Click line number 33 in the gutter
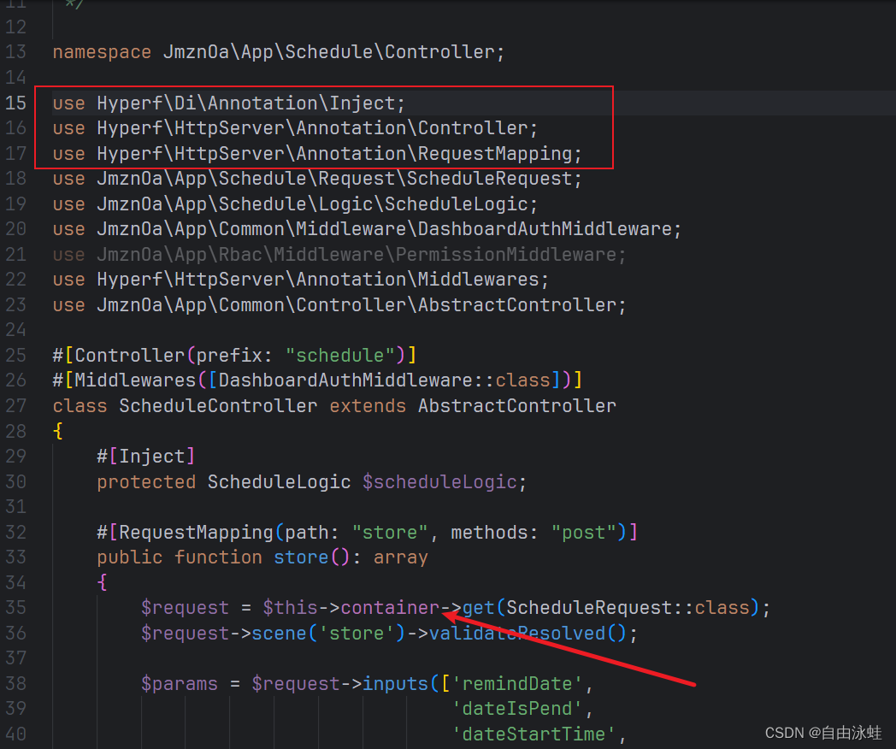The height and width of the screenshot is (749, 896). coord(16,557)
